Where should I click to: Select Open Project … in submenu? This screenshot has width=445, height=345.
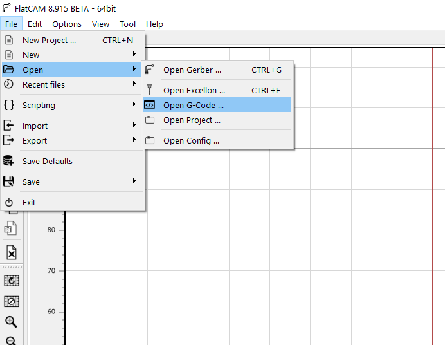[217, 120]
